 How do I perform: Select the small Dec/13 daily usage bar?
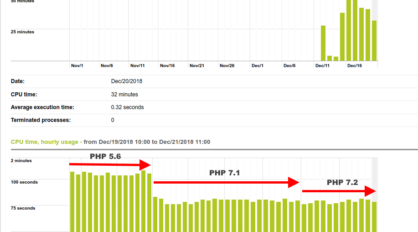tap(330, 58)
